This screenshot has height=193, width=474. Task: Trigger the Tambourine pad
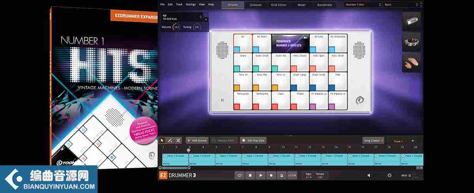pyautogui.click(x=262, y=100)
